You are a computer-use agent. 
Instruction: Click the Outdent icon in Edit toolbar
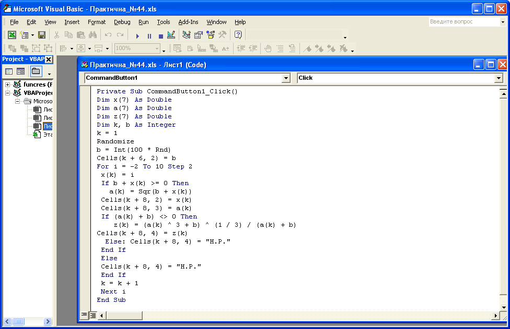tap(253, 48)
